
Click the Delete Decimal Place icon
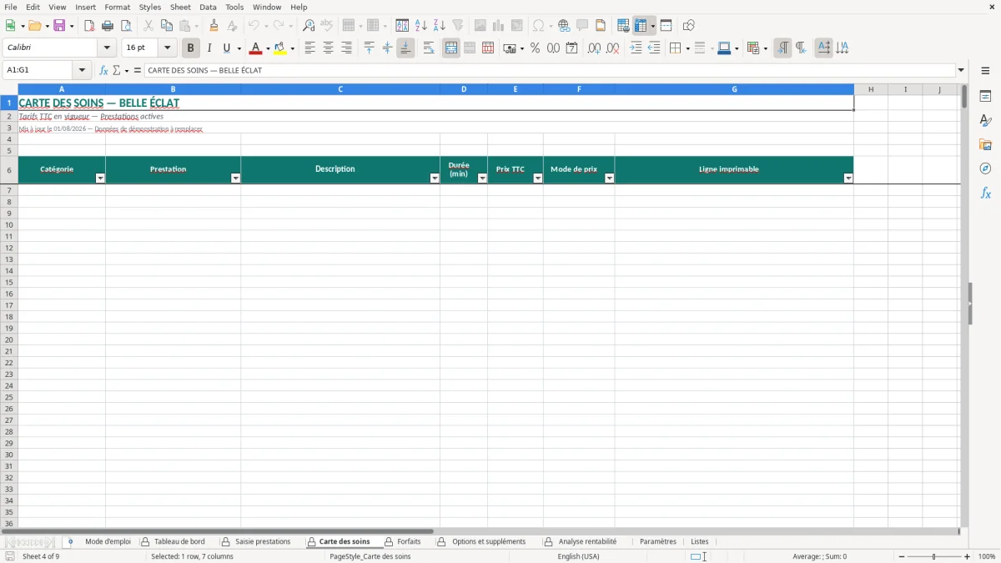(612, 48)
